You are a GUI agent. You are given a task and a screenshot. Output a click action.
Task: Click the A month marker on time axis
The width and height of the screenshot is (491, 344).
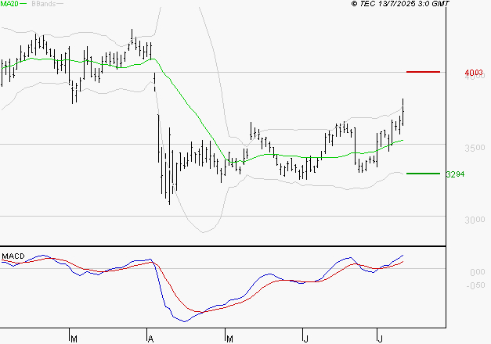tap(150, 339)
